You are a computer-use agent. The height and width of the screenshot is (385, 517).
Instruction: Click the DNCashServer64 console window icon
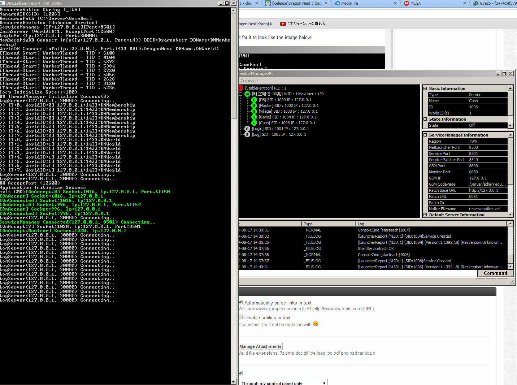[3, 3]
